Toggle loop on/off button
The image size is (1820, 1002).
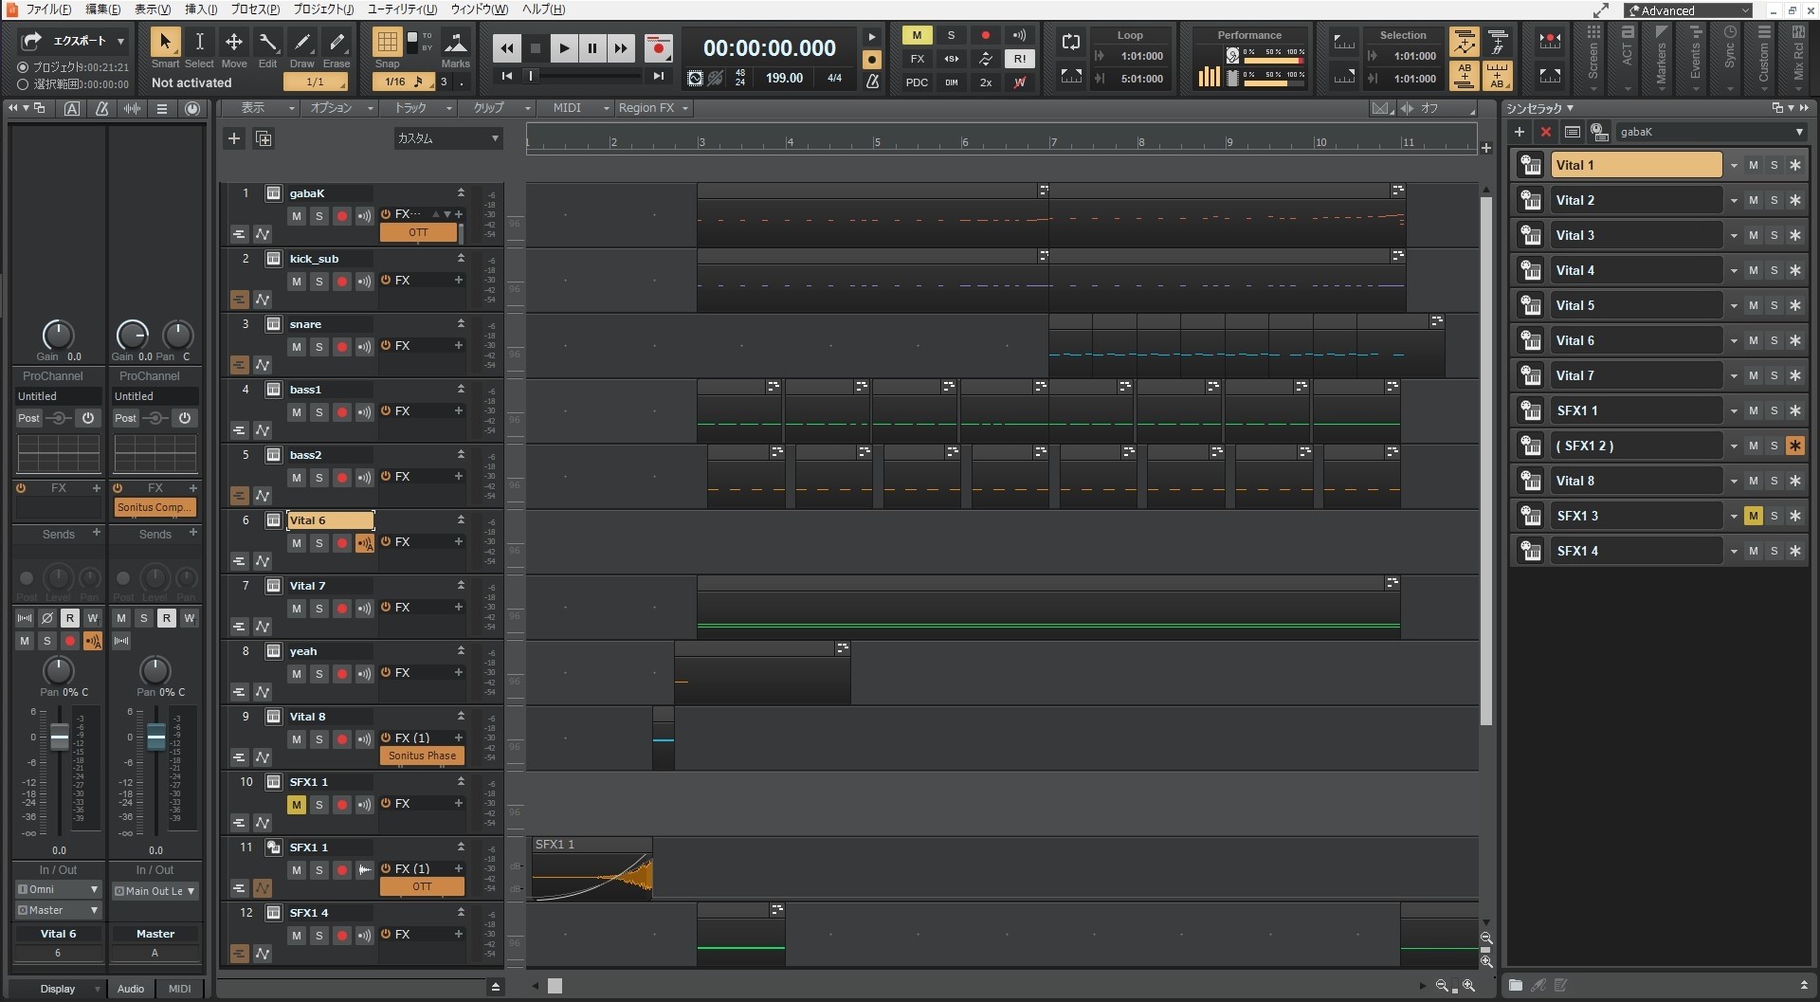point(1071,42)
